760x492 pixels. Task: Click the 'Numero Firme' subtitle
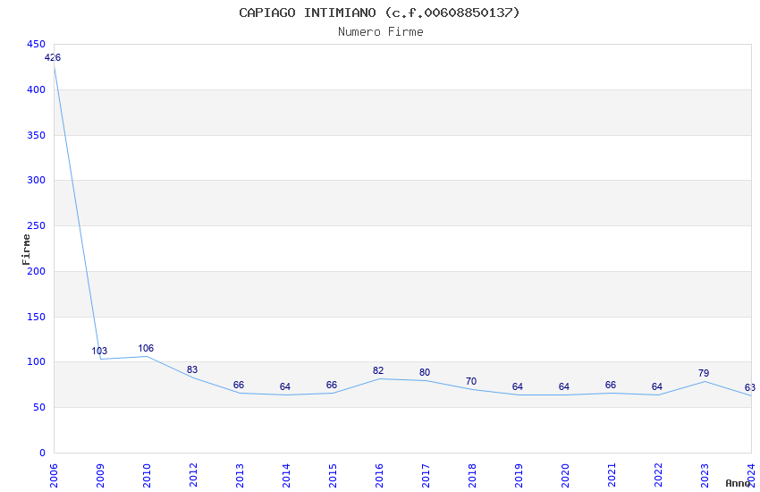381,31
